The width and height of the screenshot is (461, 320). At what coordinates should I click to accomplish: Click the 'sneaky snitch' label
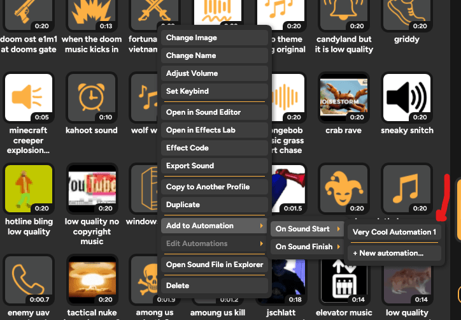(x=407, y=130)
